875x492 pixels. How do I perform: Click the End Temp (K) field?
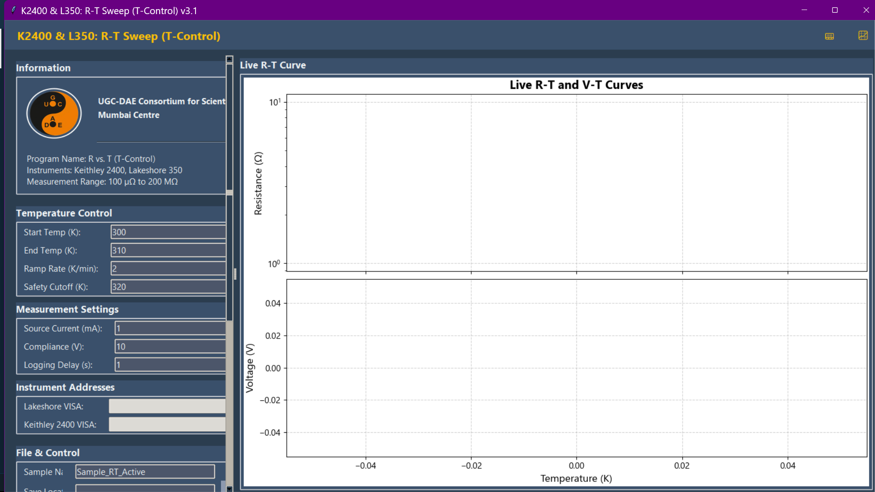coord(168,251)
